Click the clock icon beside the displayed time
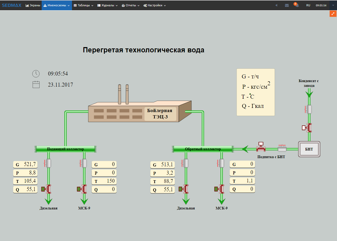This screenshot has width=337, height=241. 36,74
